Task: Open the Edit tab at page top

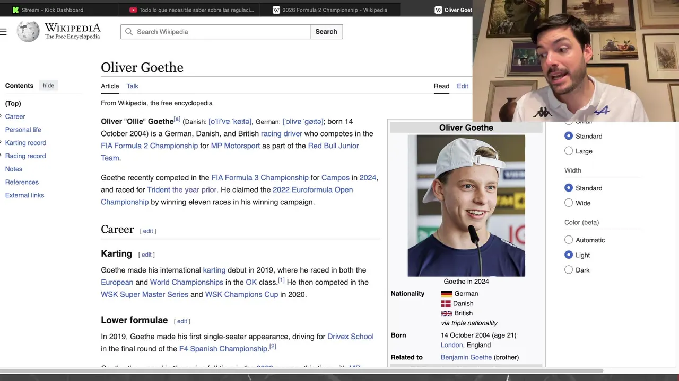Action: coord(463,86)
